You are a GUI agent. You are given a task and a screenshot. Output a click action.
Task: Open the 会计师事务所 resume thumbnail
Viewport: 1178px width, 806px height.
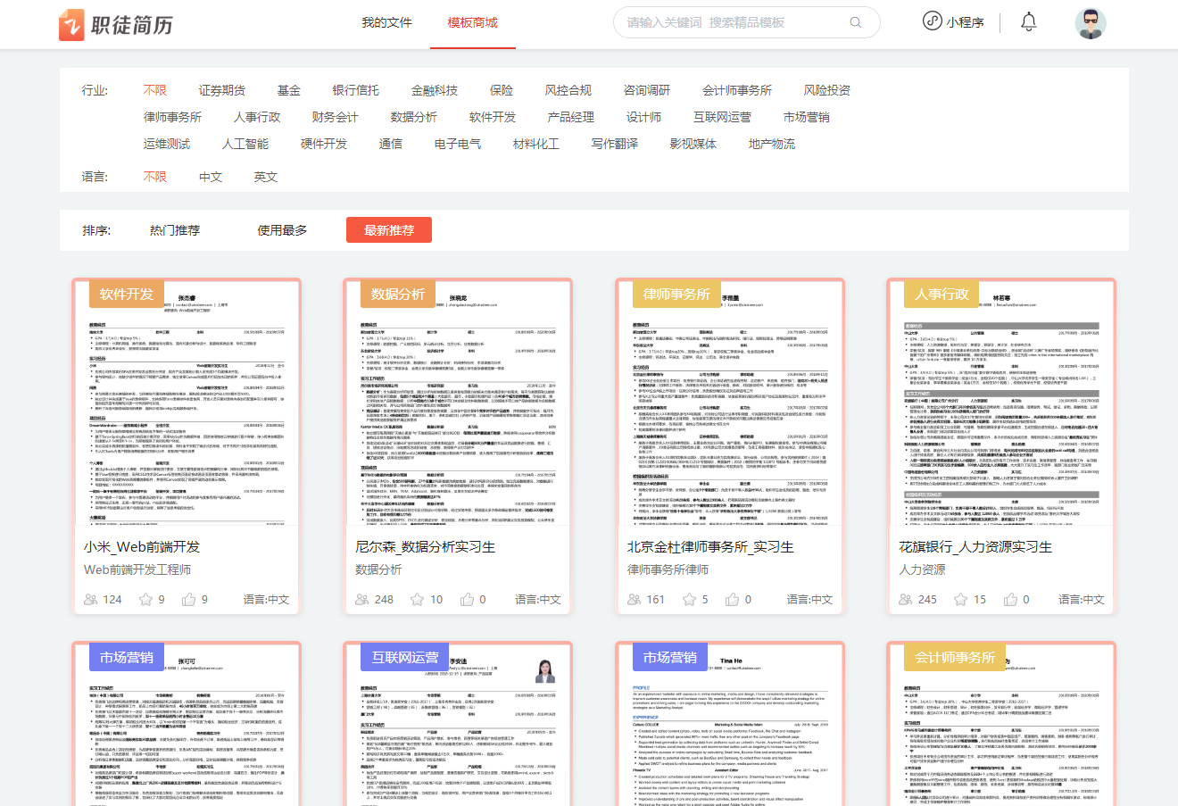click(1001, 725)
